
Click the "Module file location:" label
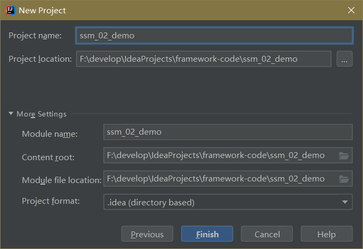click(61, 180)
